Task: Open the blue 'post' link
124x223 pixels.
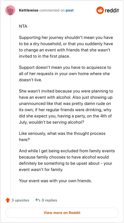Action: tap(69, 10)
